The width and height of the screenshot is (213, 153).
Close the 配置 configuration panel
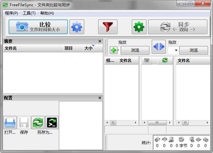click(x=100, y=98)
